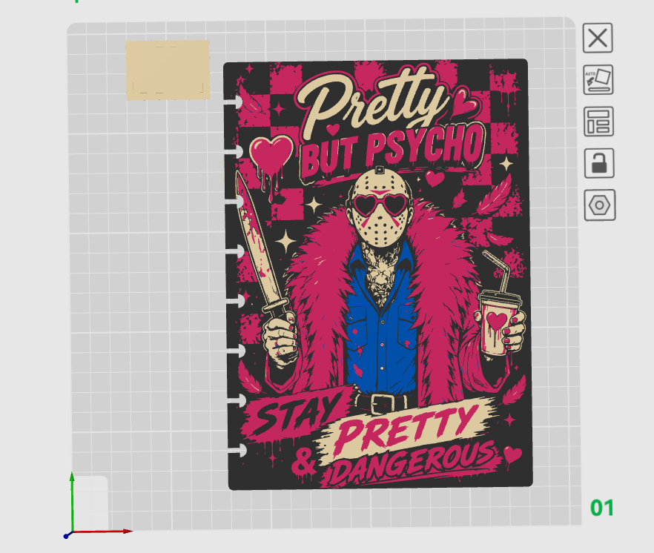Click the plate number 01 label

pos(602,508)
